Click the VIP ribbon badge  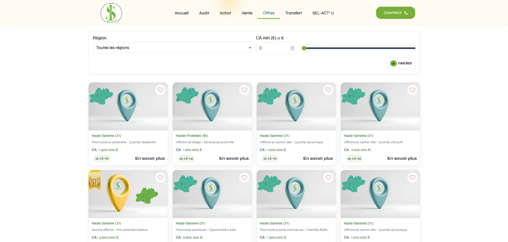tap(94, 180)
